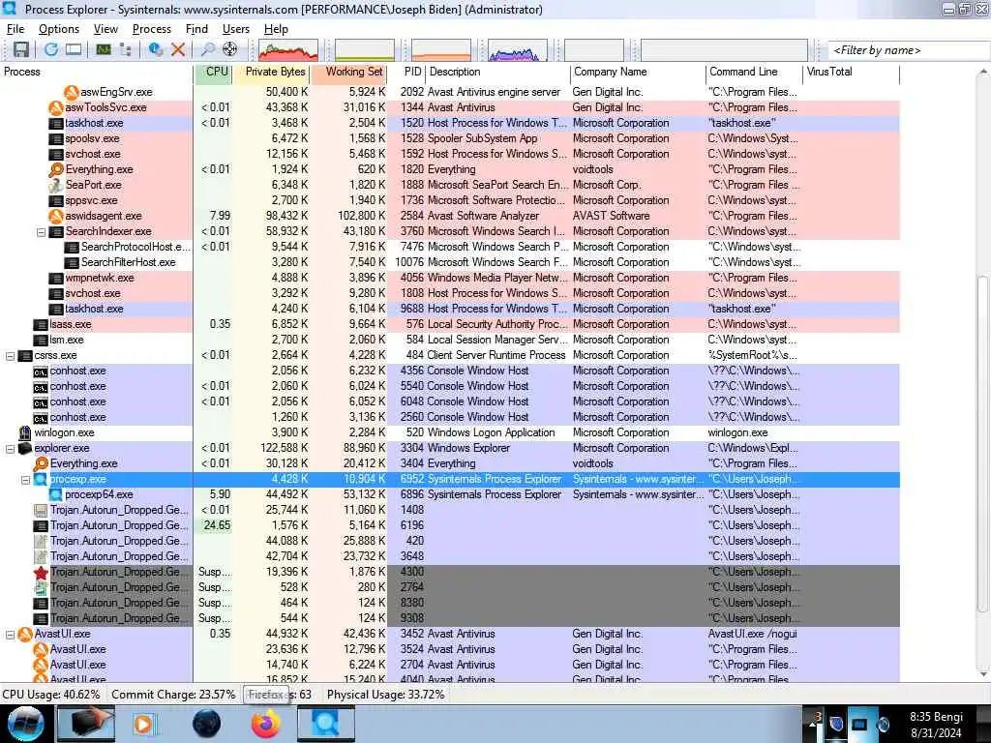Image resolution: width=991 pixels, height=743 pixels.
Task: Click the console icon of conhost.exe PID 4356
Action: pyautogui.click(x=41, y=371)
